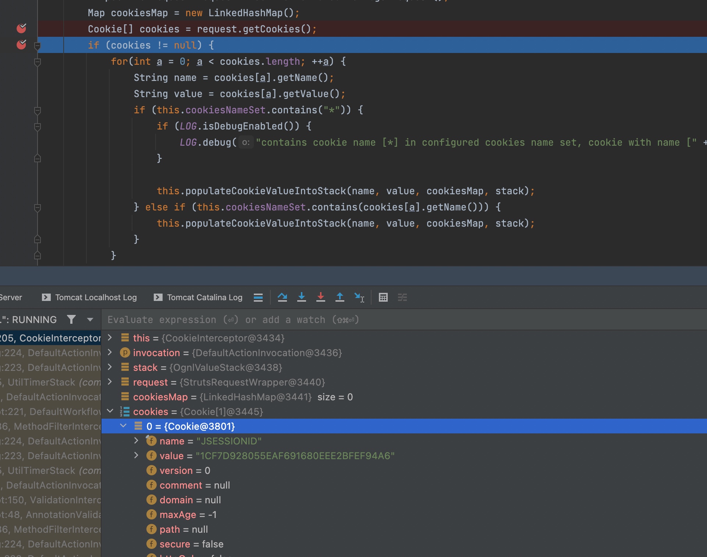The width and height of the screenshot is (707, 557).
Task: Switch to the Server tab
Action: tap(11, 297)
